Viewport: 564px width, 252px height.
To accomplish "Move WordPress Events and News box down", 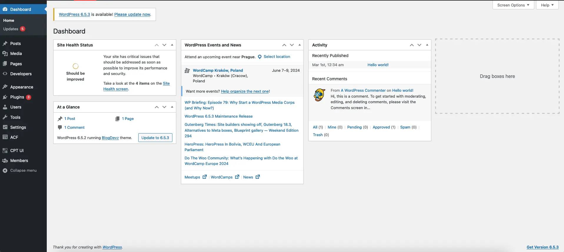I will point(292,45).
